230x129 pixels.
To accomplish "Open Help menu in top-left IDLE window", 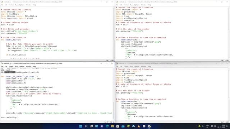I will click(34, 5).
